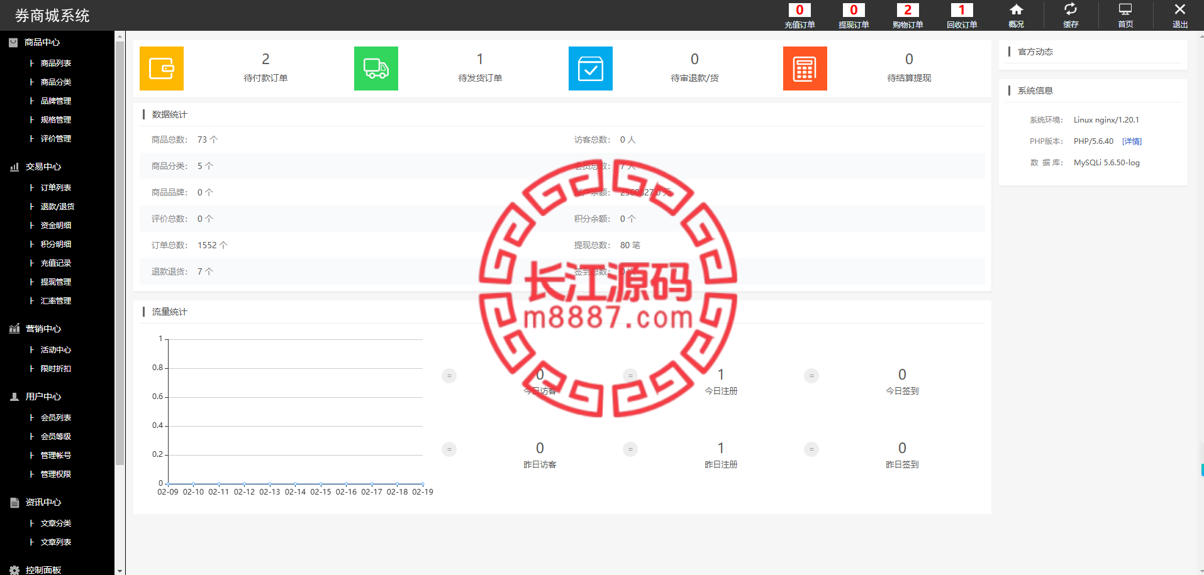Click the 待付款订单 label
The height and width of the screenshot is (575, 1204).
pos(265,78)
